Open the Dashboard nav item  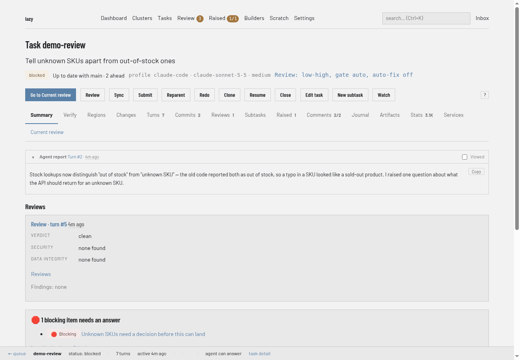(x=114, y=18)
